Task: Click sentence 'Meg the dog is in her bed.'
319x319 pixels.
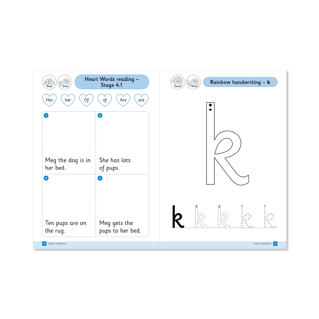Action: (68, 164)
